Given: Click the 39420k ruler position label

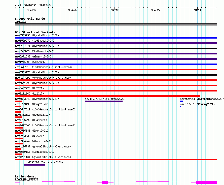Looking at the screenshot, I should tap(73, 10).
